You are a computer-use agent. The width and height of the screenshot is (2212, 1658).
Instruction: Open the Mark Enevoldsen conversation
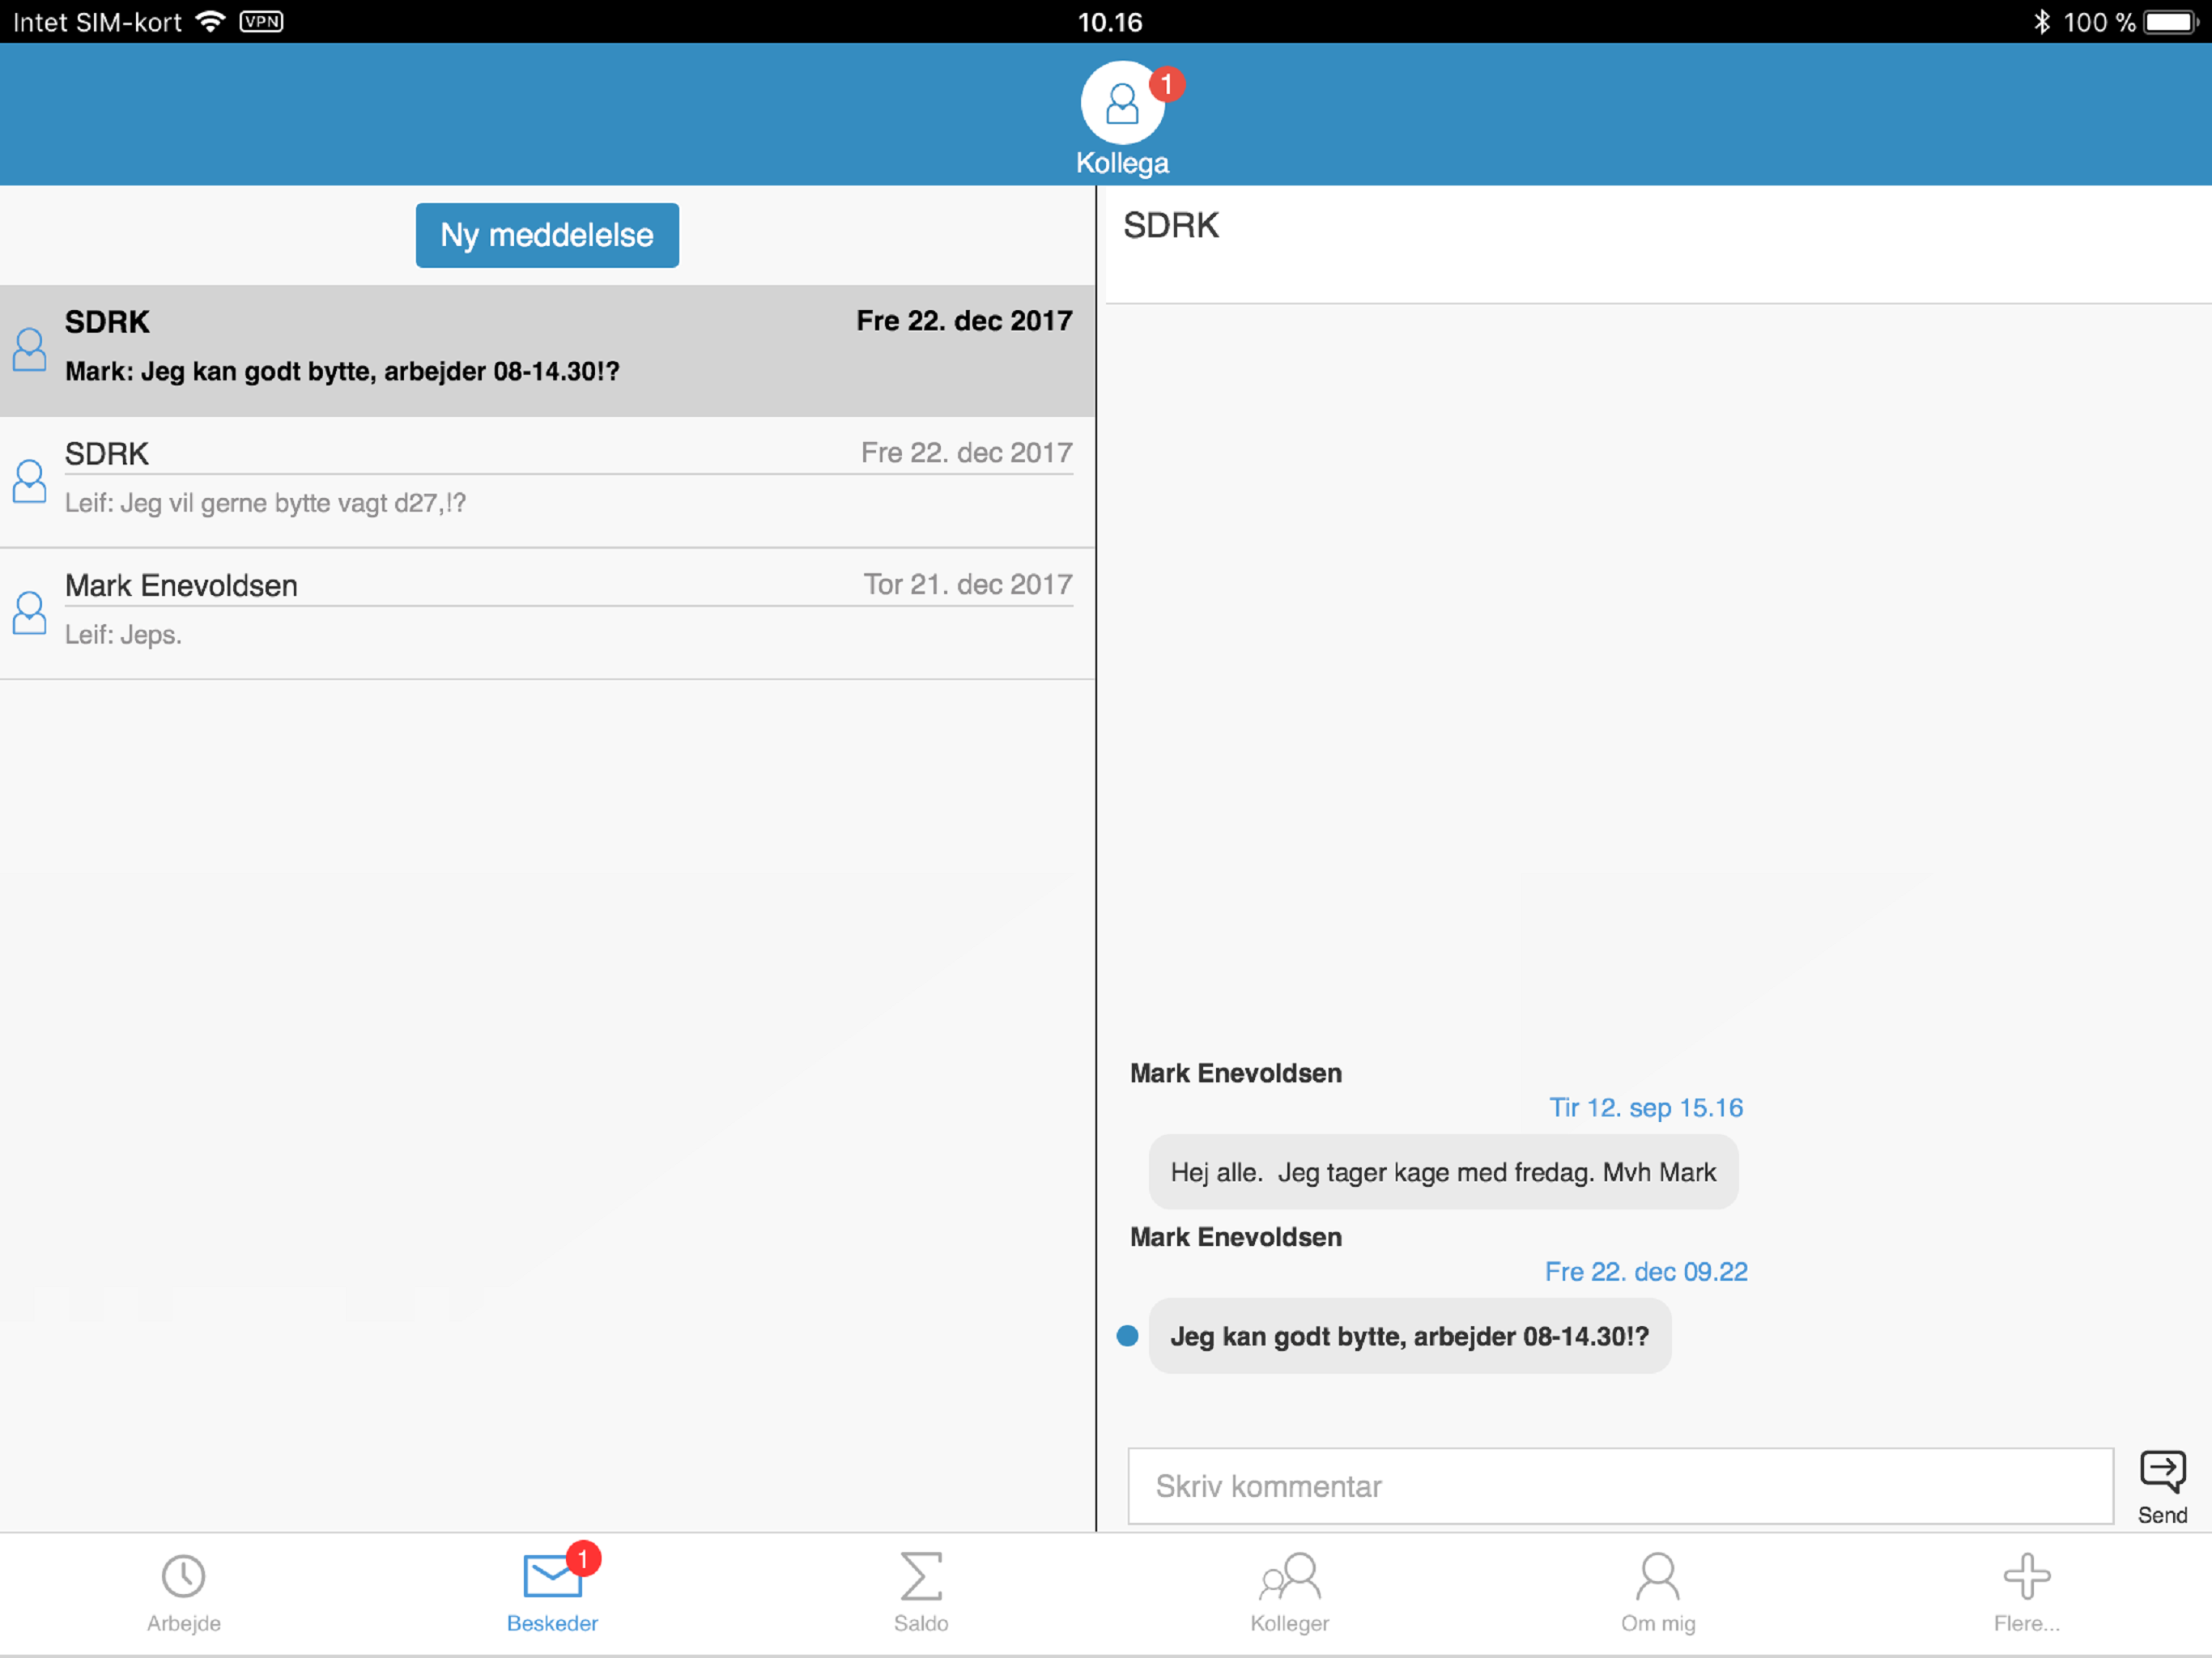click(x=547, y=614)
